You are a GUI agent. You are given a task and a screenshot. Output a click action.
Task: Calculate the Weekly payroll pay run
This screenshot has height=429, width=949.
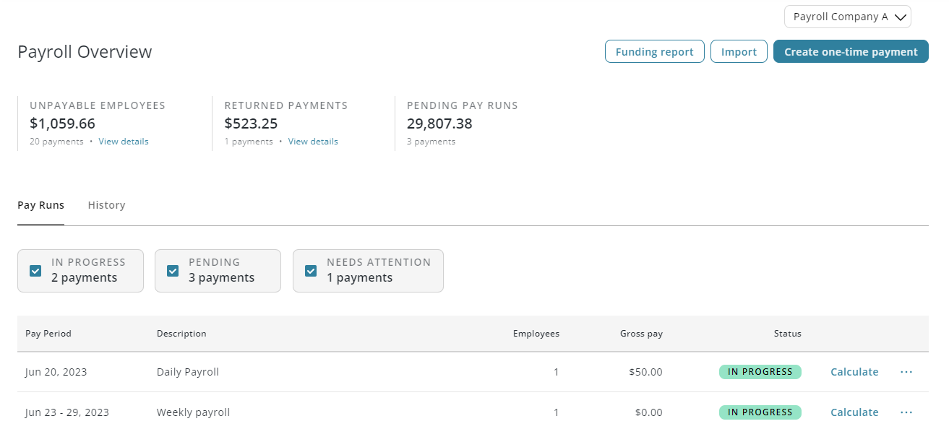[854, 412]
